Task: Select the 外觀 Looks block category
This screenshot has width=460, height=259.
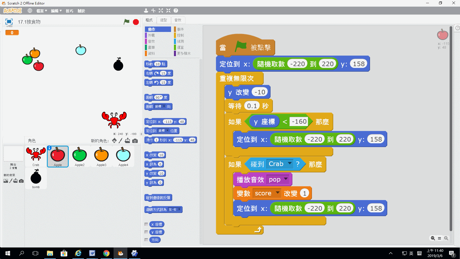Action: click(x=158, y=35)
